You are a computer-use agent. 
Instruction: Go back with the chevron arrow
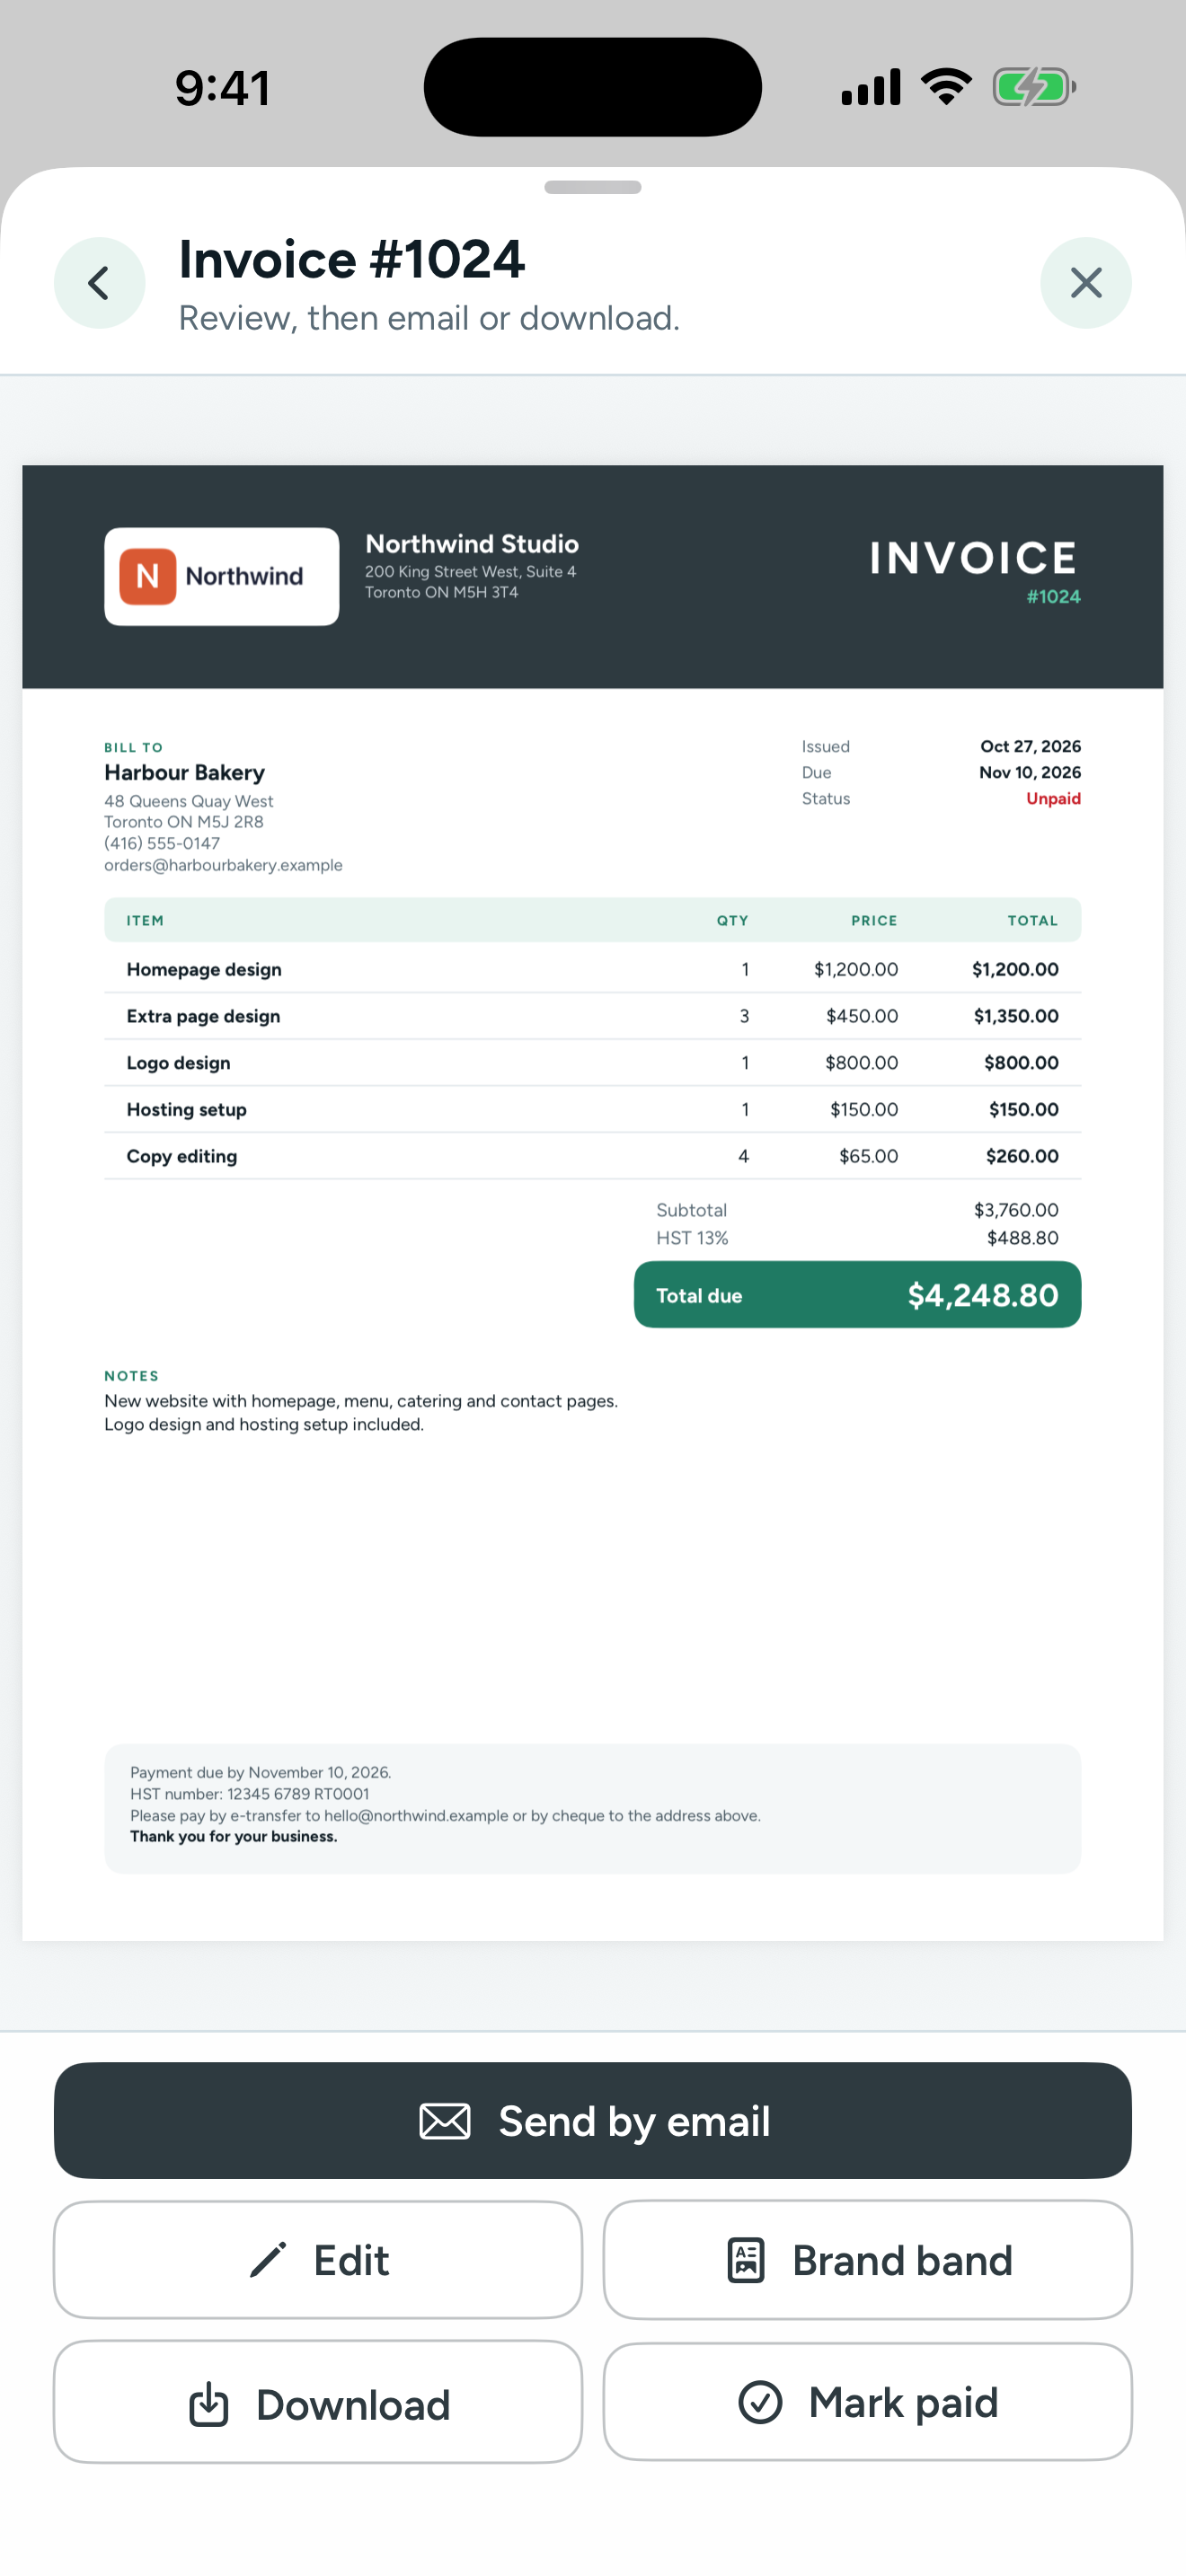pos(99,283)
